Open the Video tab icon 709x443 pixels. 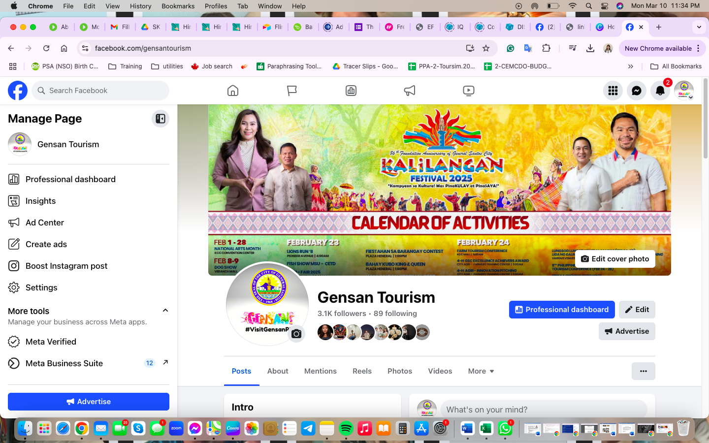(x=469, y=91)
